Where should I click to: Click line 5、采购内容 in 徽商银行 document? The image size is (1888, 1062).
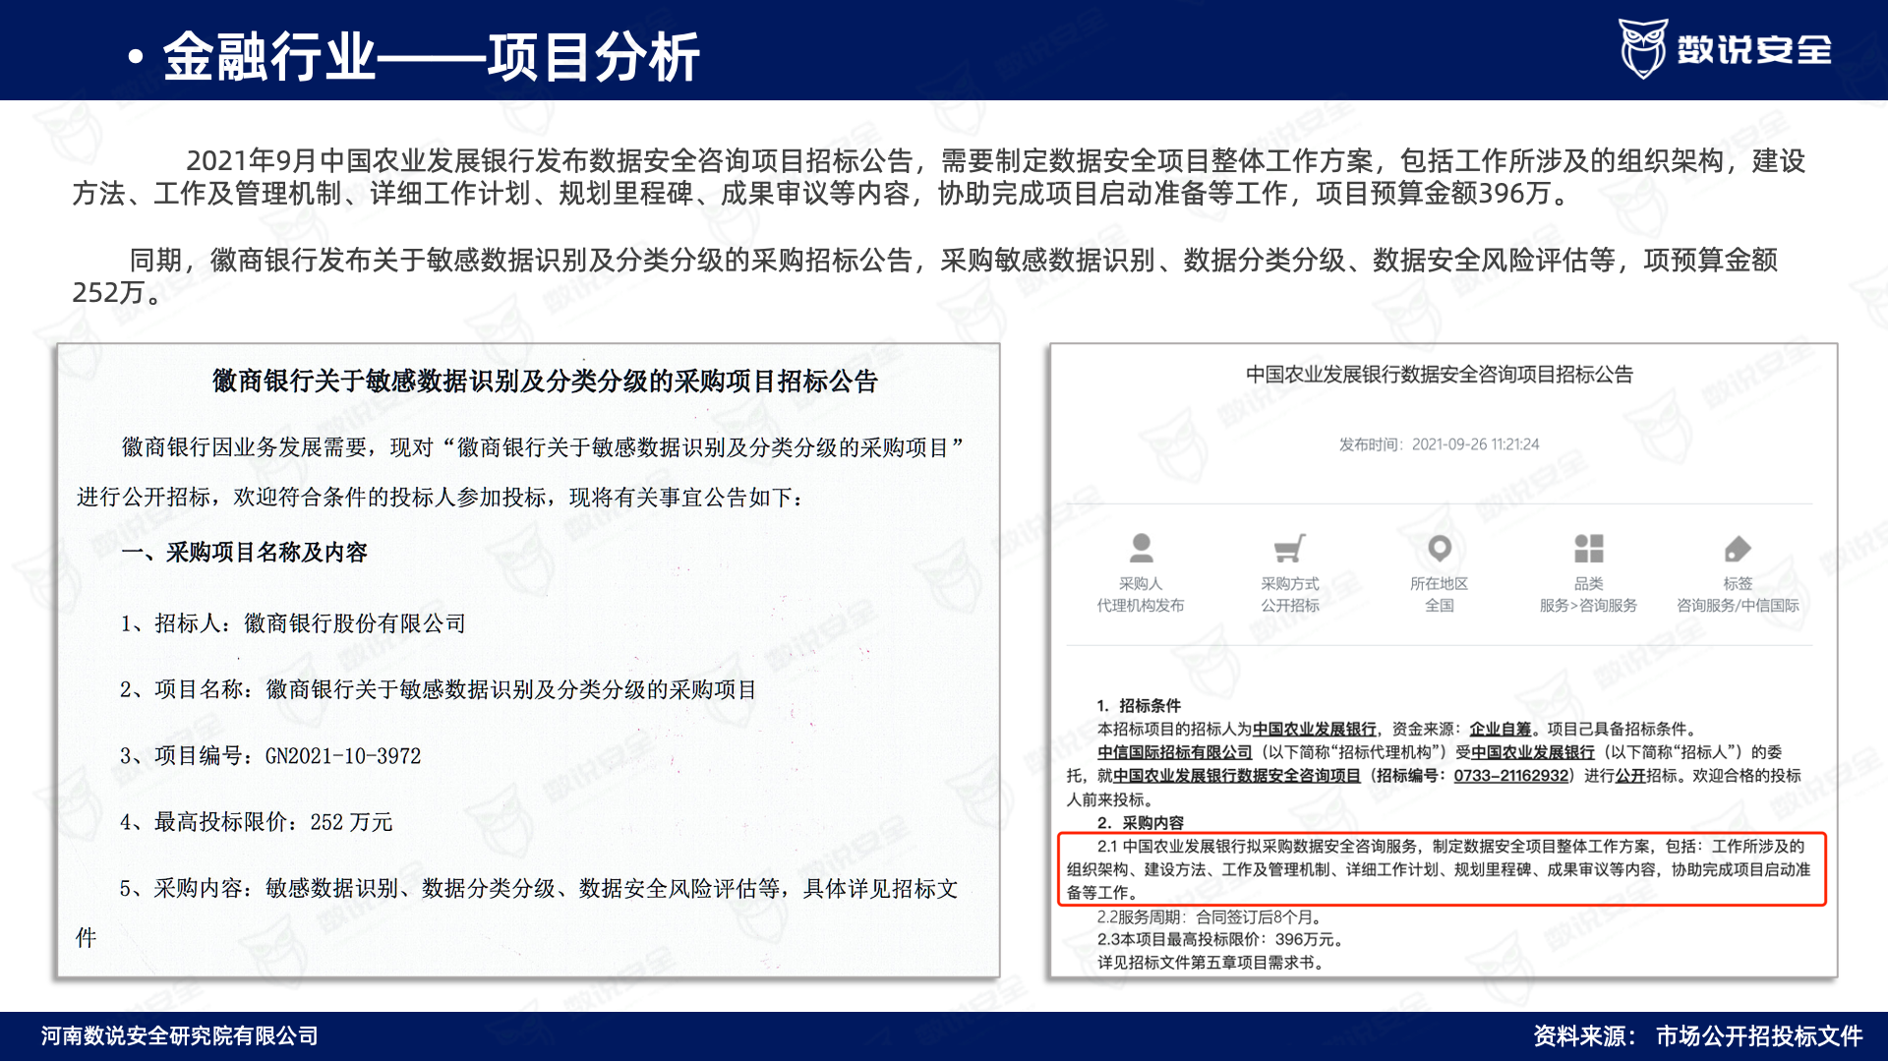click(x=517, y=914)
